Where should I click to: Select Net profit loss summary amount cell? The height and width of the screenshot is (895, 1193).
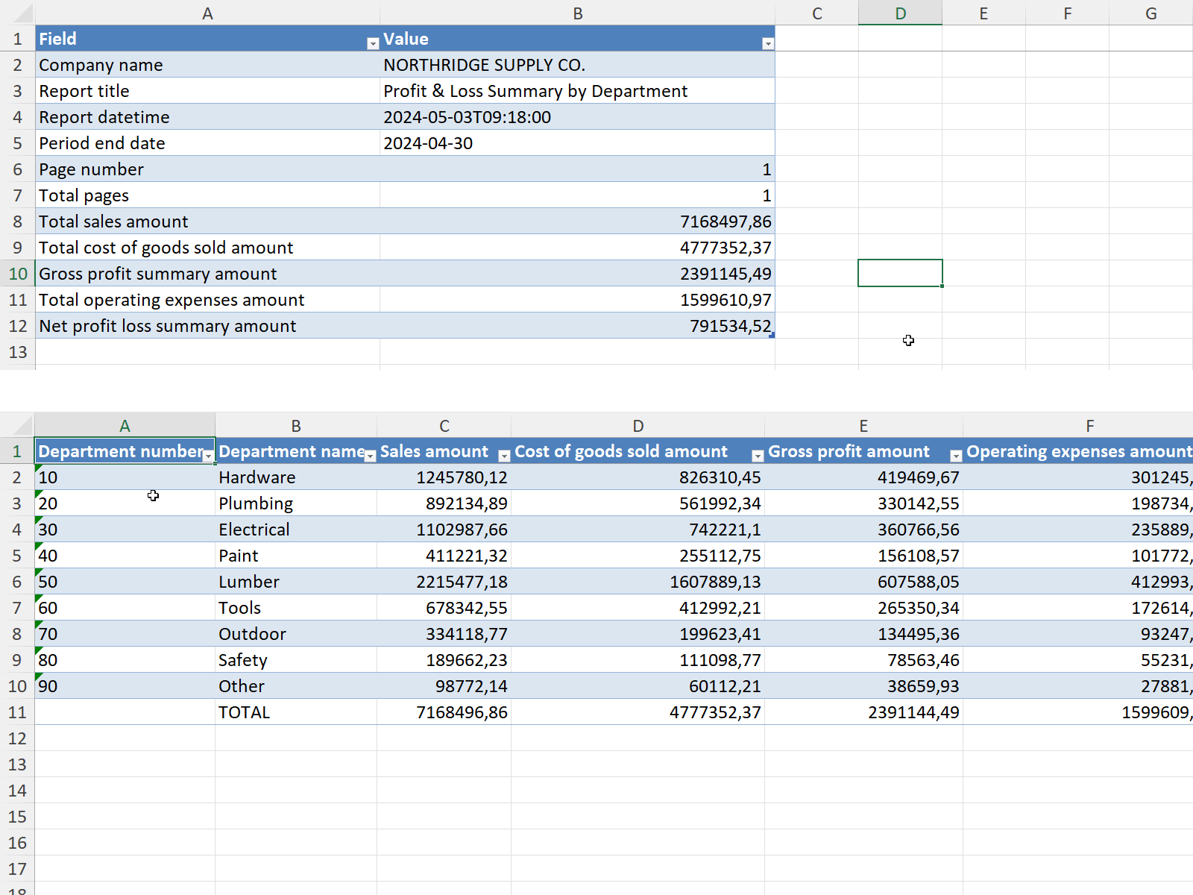click(x=207, y=326)
